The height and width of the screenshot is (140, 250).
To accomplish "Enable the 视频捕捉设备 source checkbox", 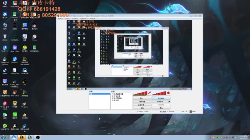I will pyautogui.click(x=113, y=94).
